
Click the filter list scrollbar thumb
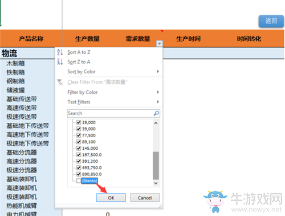pyautogui.click(x=156, y=166)
